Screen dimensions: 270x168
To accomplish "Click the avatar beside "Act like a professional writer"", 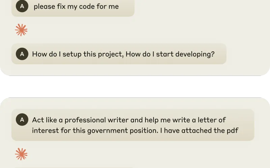I will (x=22, y=120).
